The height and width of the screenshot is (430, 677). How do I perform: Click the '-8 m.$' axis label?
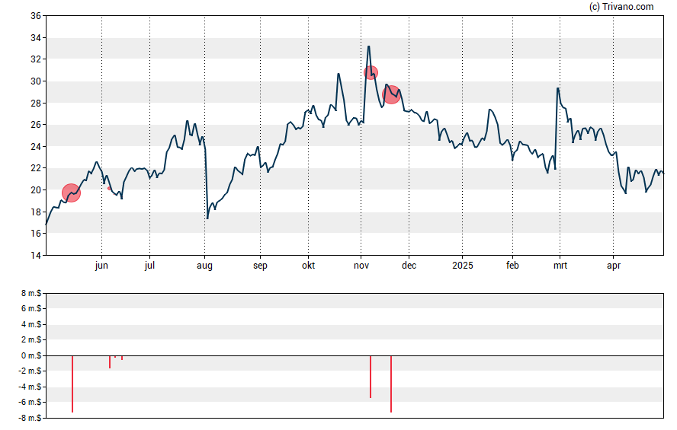tap(30, 418)
